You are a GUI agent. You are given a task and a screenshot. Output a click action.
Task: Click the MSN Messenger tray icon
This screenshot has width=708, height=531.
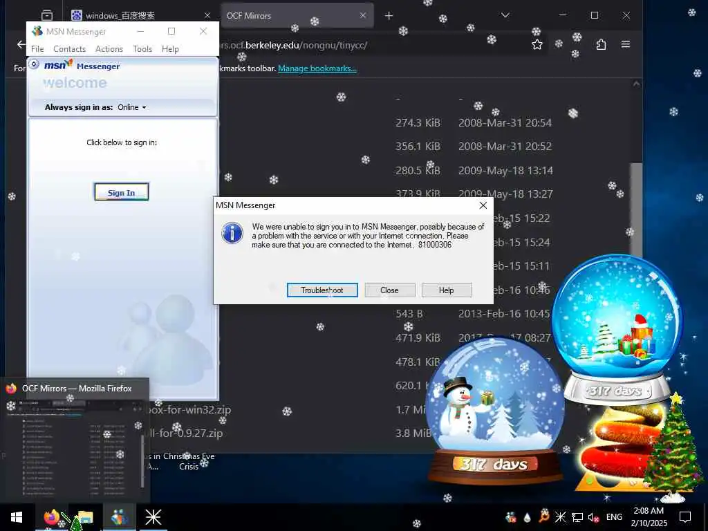click(511, 517)
